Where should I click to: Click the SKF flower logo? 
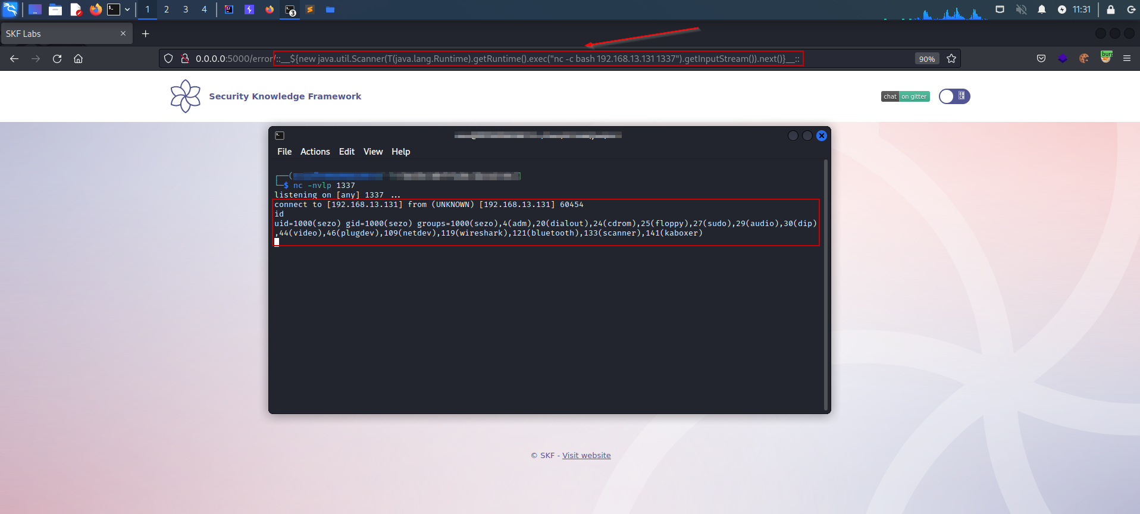[186, 96]
